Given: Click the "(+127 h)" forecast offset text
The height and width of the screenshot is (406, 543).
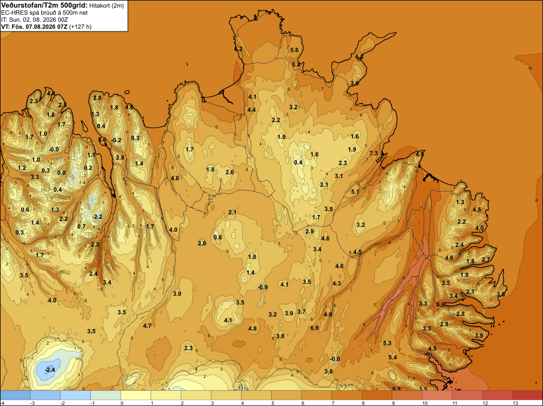Looking at the screenshot, I should (80, 27).
